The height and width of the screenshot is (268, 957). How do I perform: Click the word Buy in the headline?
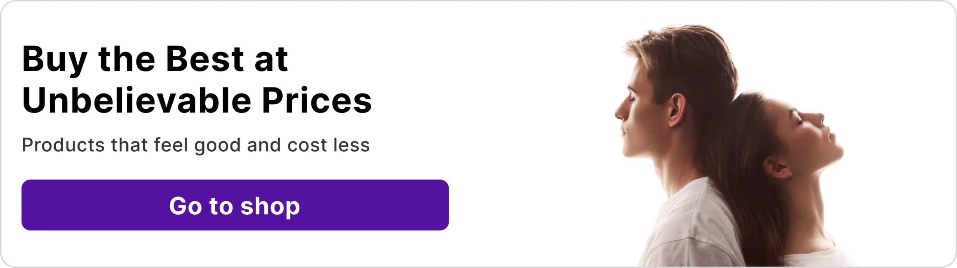[x=55, y=60]
